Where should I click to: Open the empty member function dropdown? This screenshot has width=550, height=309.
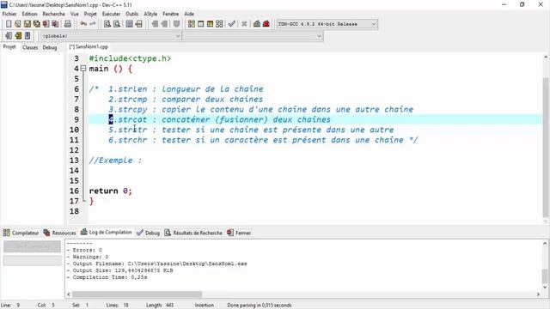[253, 36]
